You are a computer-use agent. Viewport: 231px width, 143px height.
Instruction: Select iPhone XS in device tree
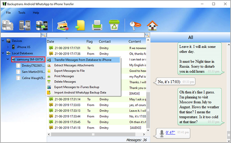point(23,47)
